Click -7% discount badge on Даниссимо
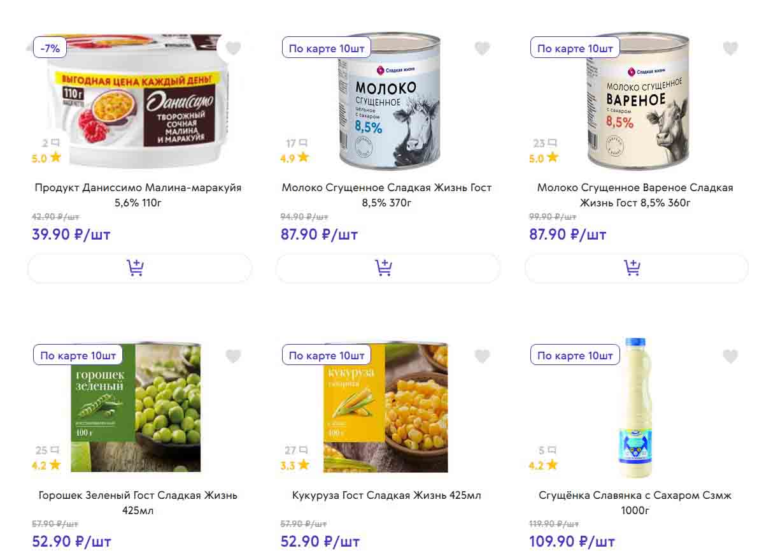Screen dimensions: 757x553 click(50, 48)
